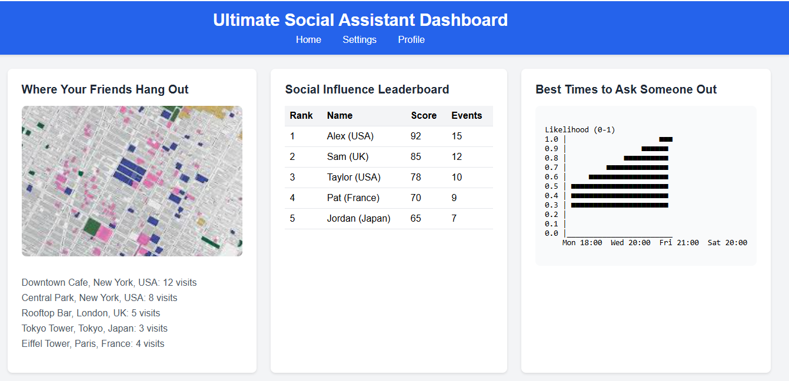
Task: Click Sam's events count 12
Action: click(x=457, y=156)
